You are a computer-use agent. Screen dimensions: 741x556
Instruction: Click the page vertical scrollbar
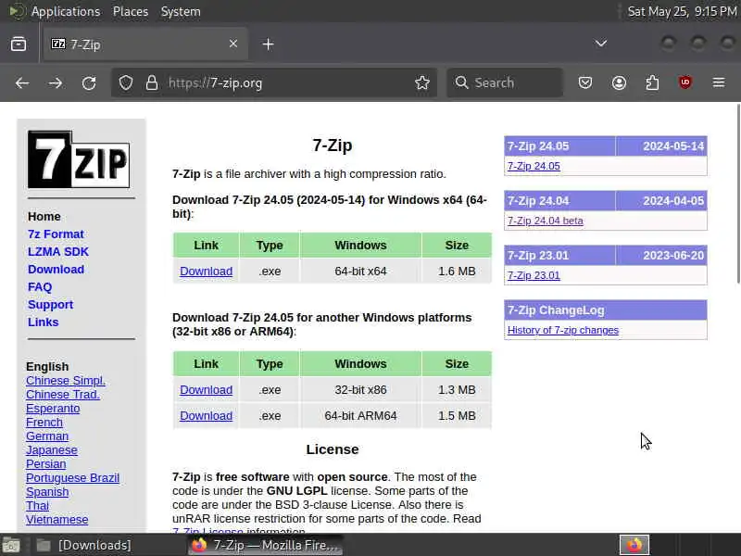point(738,194)
